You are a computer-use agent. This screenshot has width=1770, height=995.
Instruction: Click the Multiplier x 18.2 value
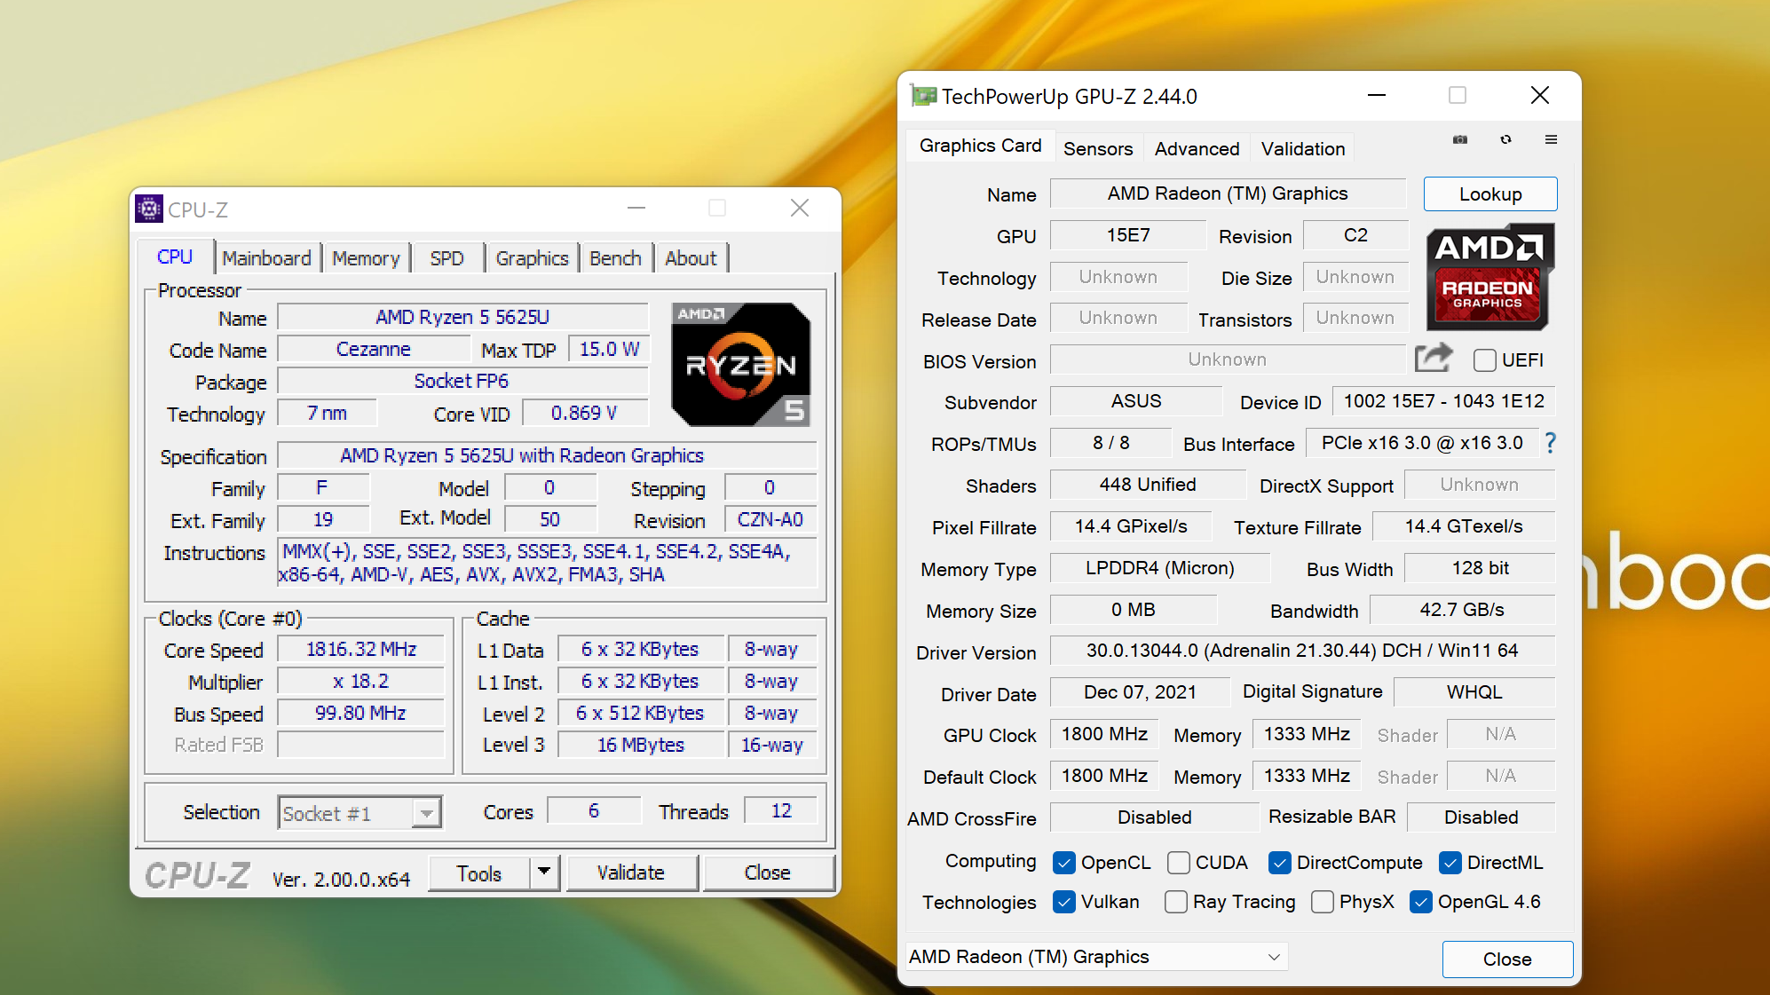[x=360, y=681]
